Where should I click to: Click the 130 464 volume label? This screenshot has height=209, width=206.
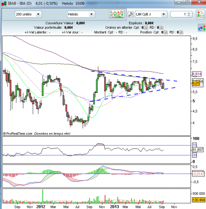click(x=199, y=200)
